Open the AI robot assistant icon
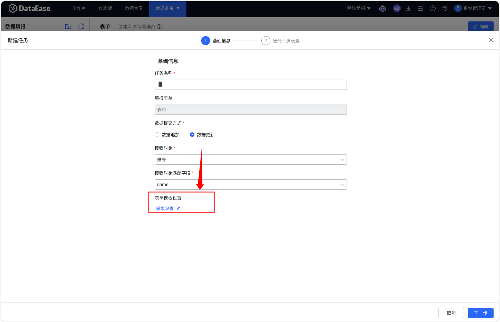Image resolution: width=500 pixels, height=322 pixels. [383, 9]
